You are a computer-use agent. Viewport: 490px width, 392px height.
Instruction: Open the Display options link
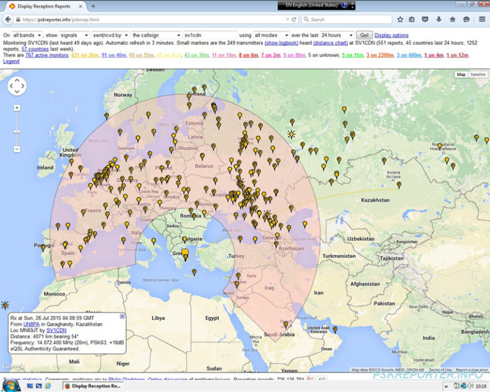click(x=391, y=35)
